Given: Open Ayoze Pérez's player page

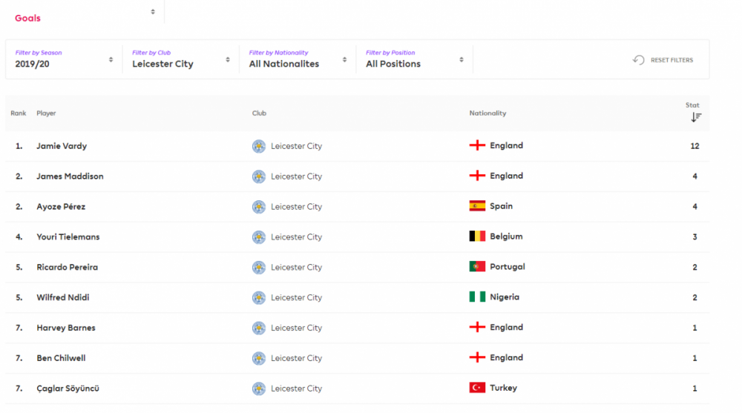Looking at the screenshot, I should [61, 207].
